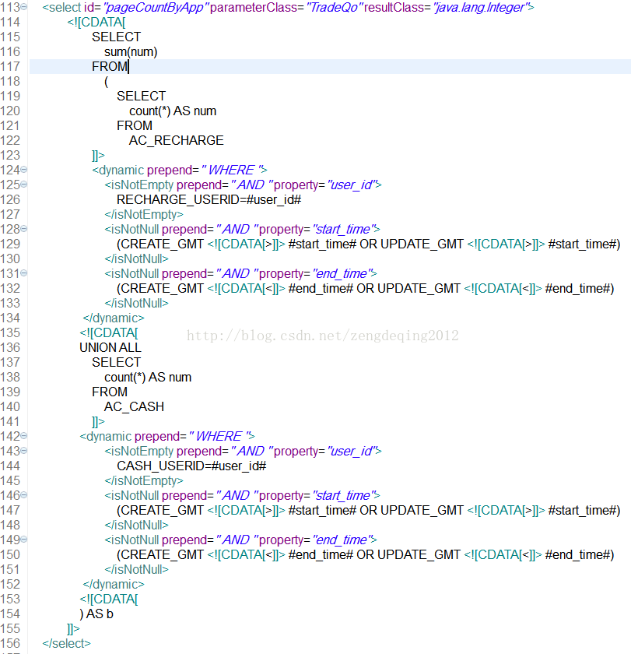This screenshot has height=654, width=631.
Task: Click the WHERE prepend value on line 142
Action: [219, 436]
